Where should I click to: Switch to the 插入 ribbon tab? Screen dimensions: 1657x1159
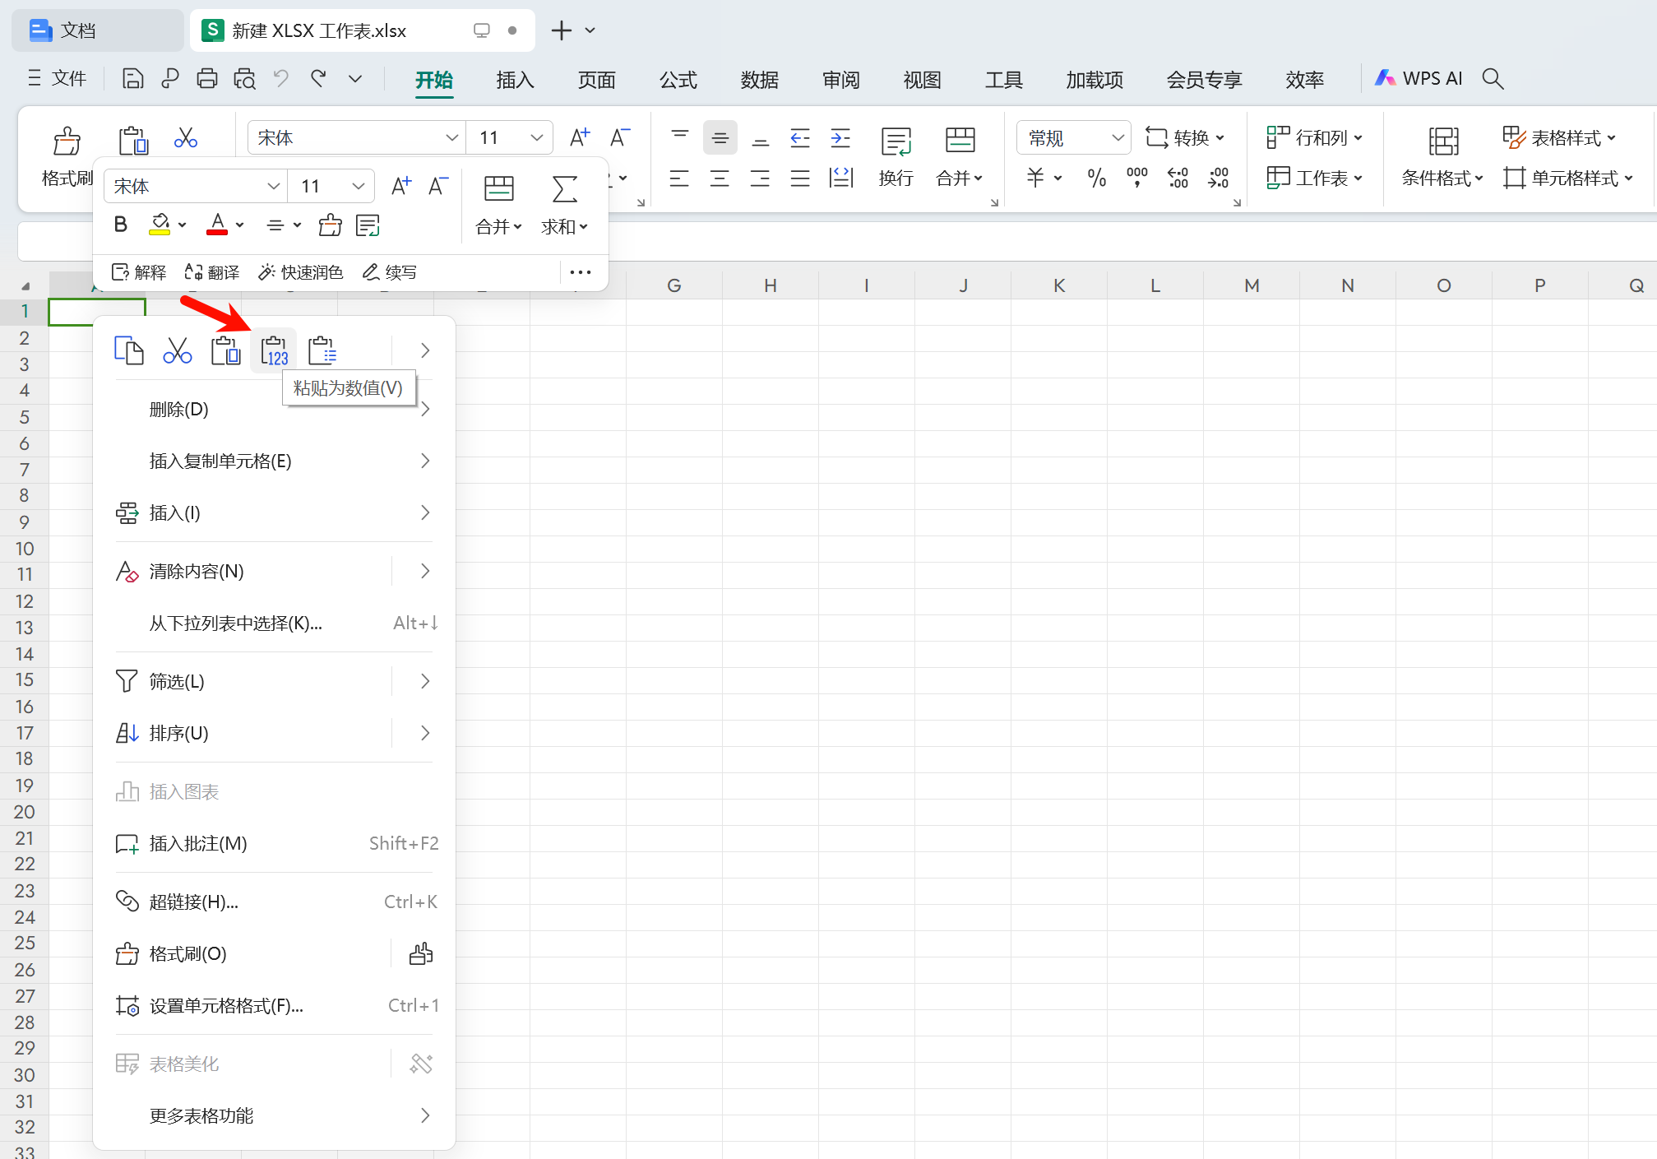coord(515,80)
